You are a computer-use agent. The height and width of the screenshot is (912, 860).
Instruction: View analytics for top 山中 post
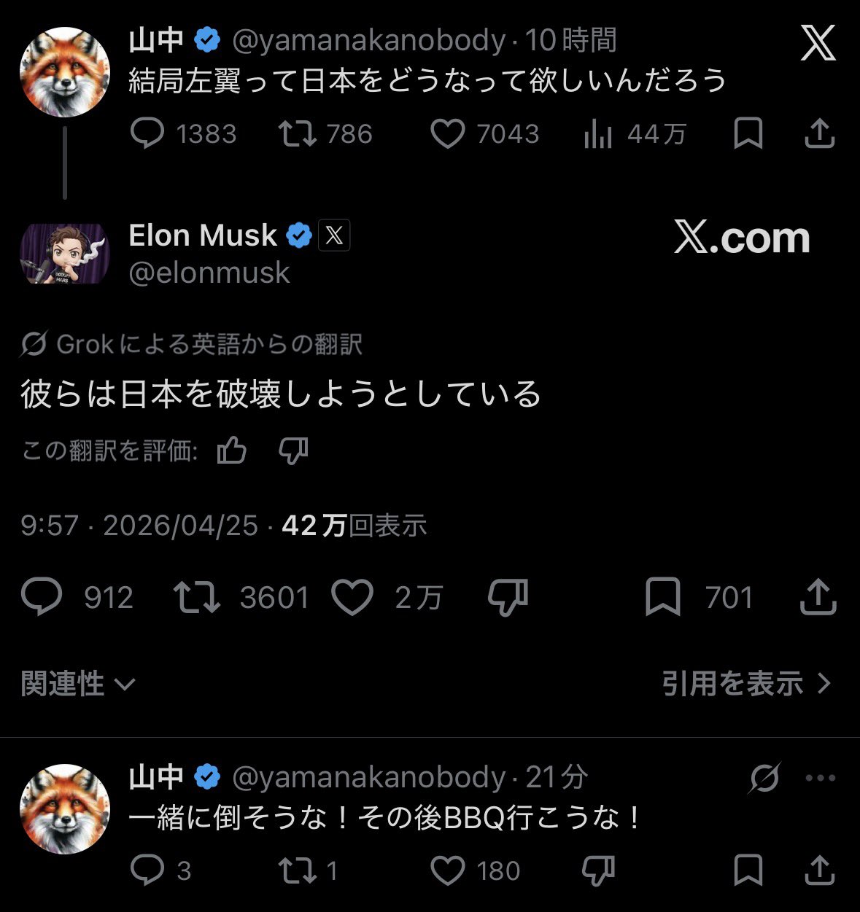click(x=598, y=134)
